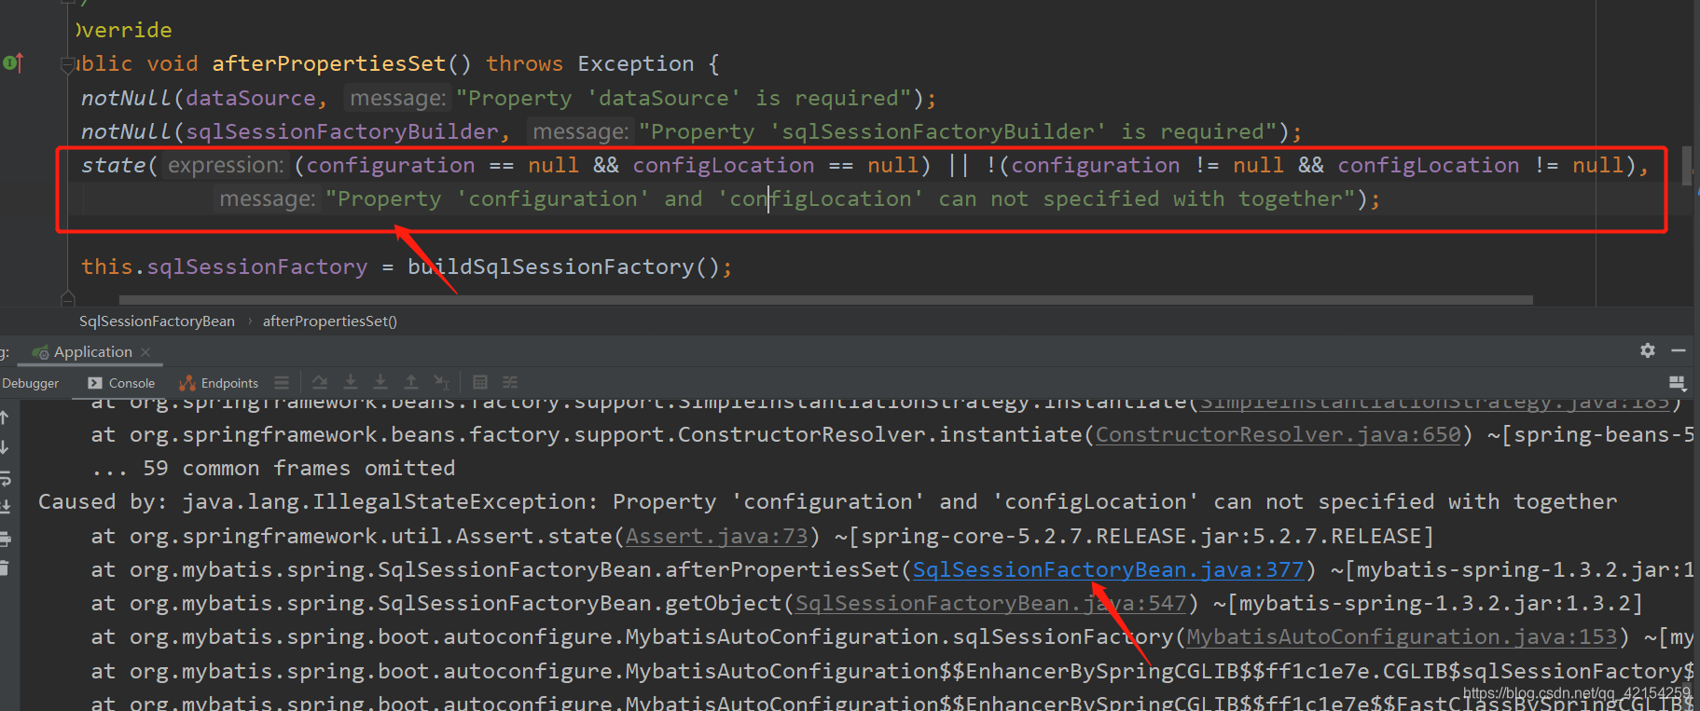Open the Restore Layout dropdown icon

click(x=1677, y=383)
